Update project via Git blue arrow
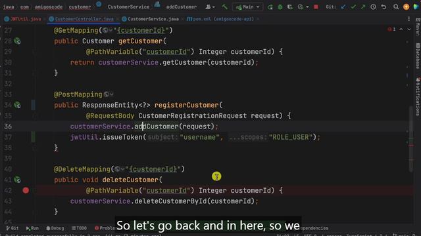421x236 pixels. [343, 7]
